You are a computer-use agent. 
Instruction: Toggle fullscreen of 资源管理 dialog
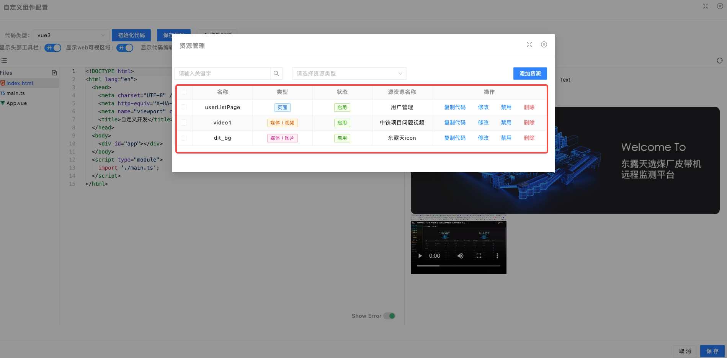coord(529,45)
